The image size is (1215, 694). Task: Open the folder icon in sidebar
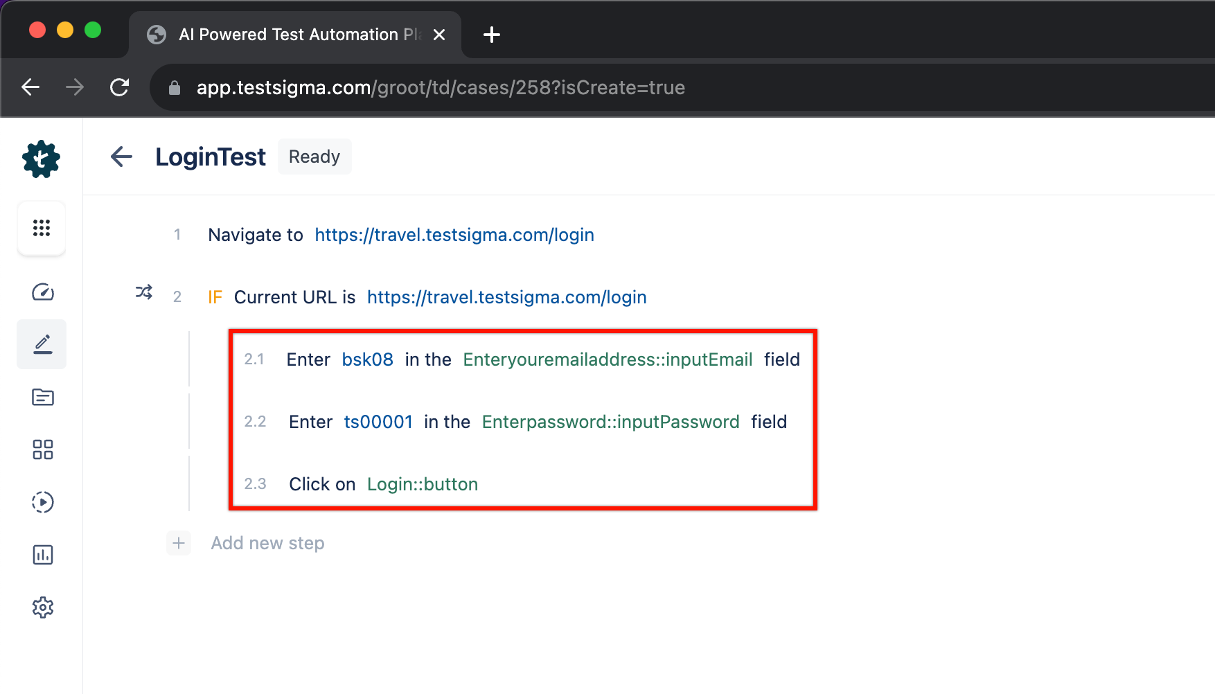(43, 397)
